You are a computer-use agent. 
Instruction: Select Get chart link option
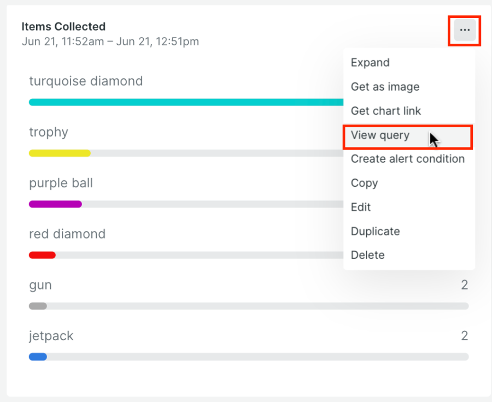[386, 111]
